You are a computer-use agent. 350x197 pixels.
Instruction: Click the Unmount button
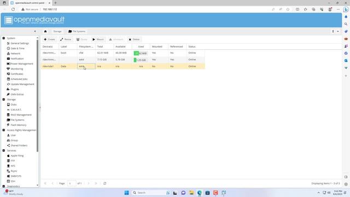tap(116, 39)
